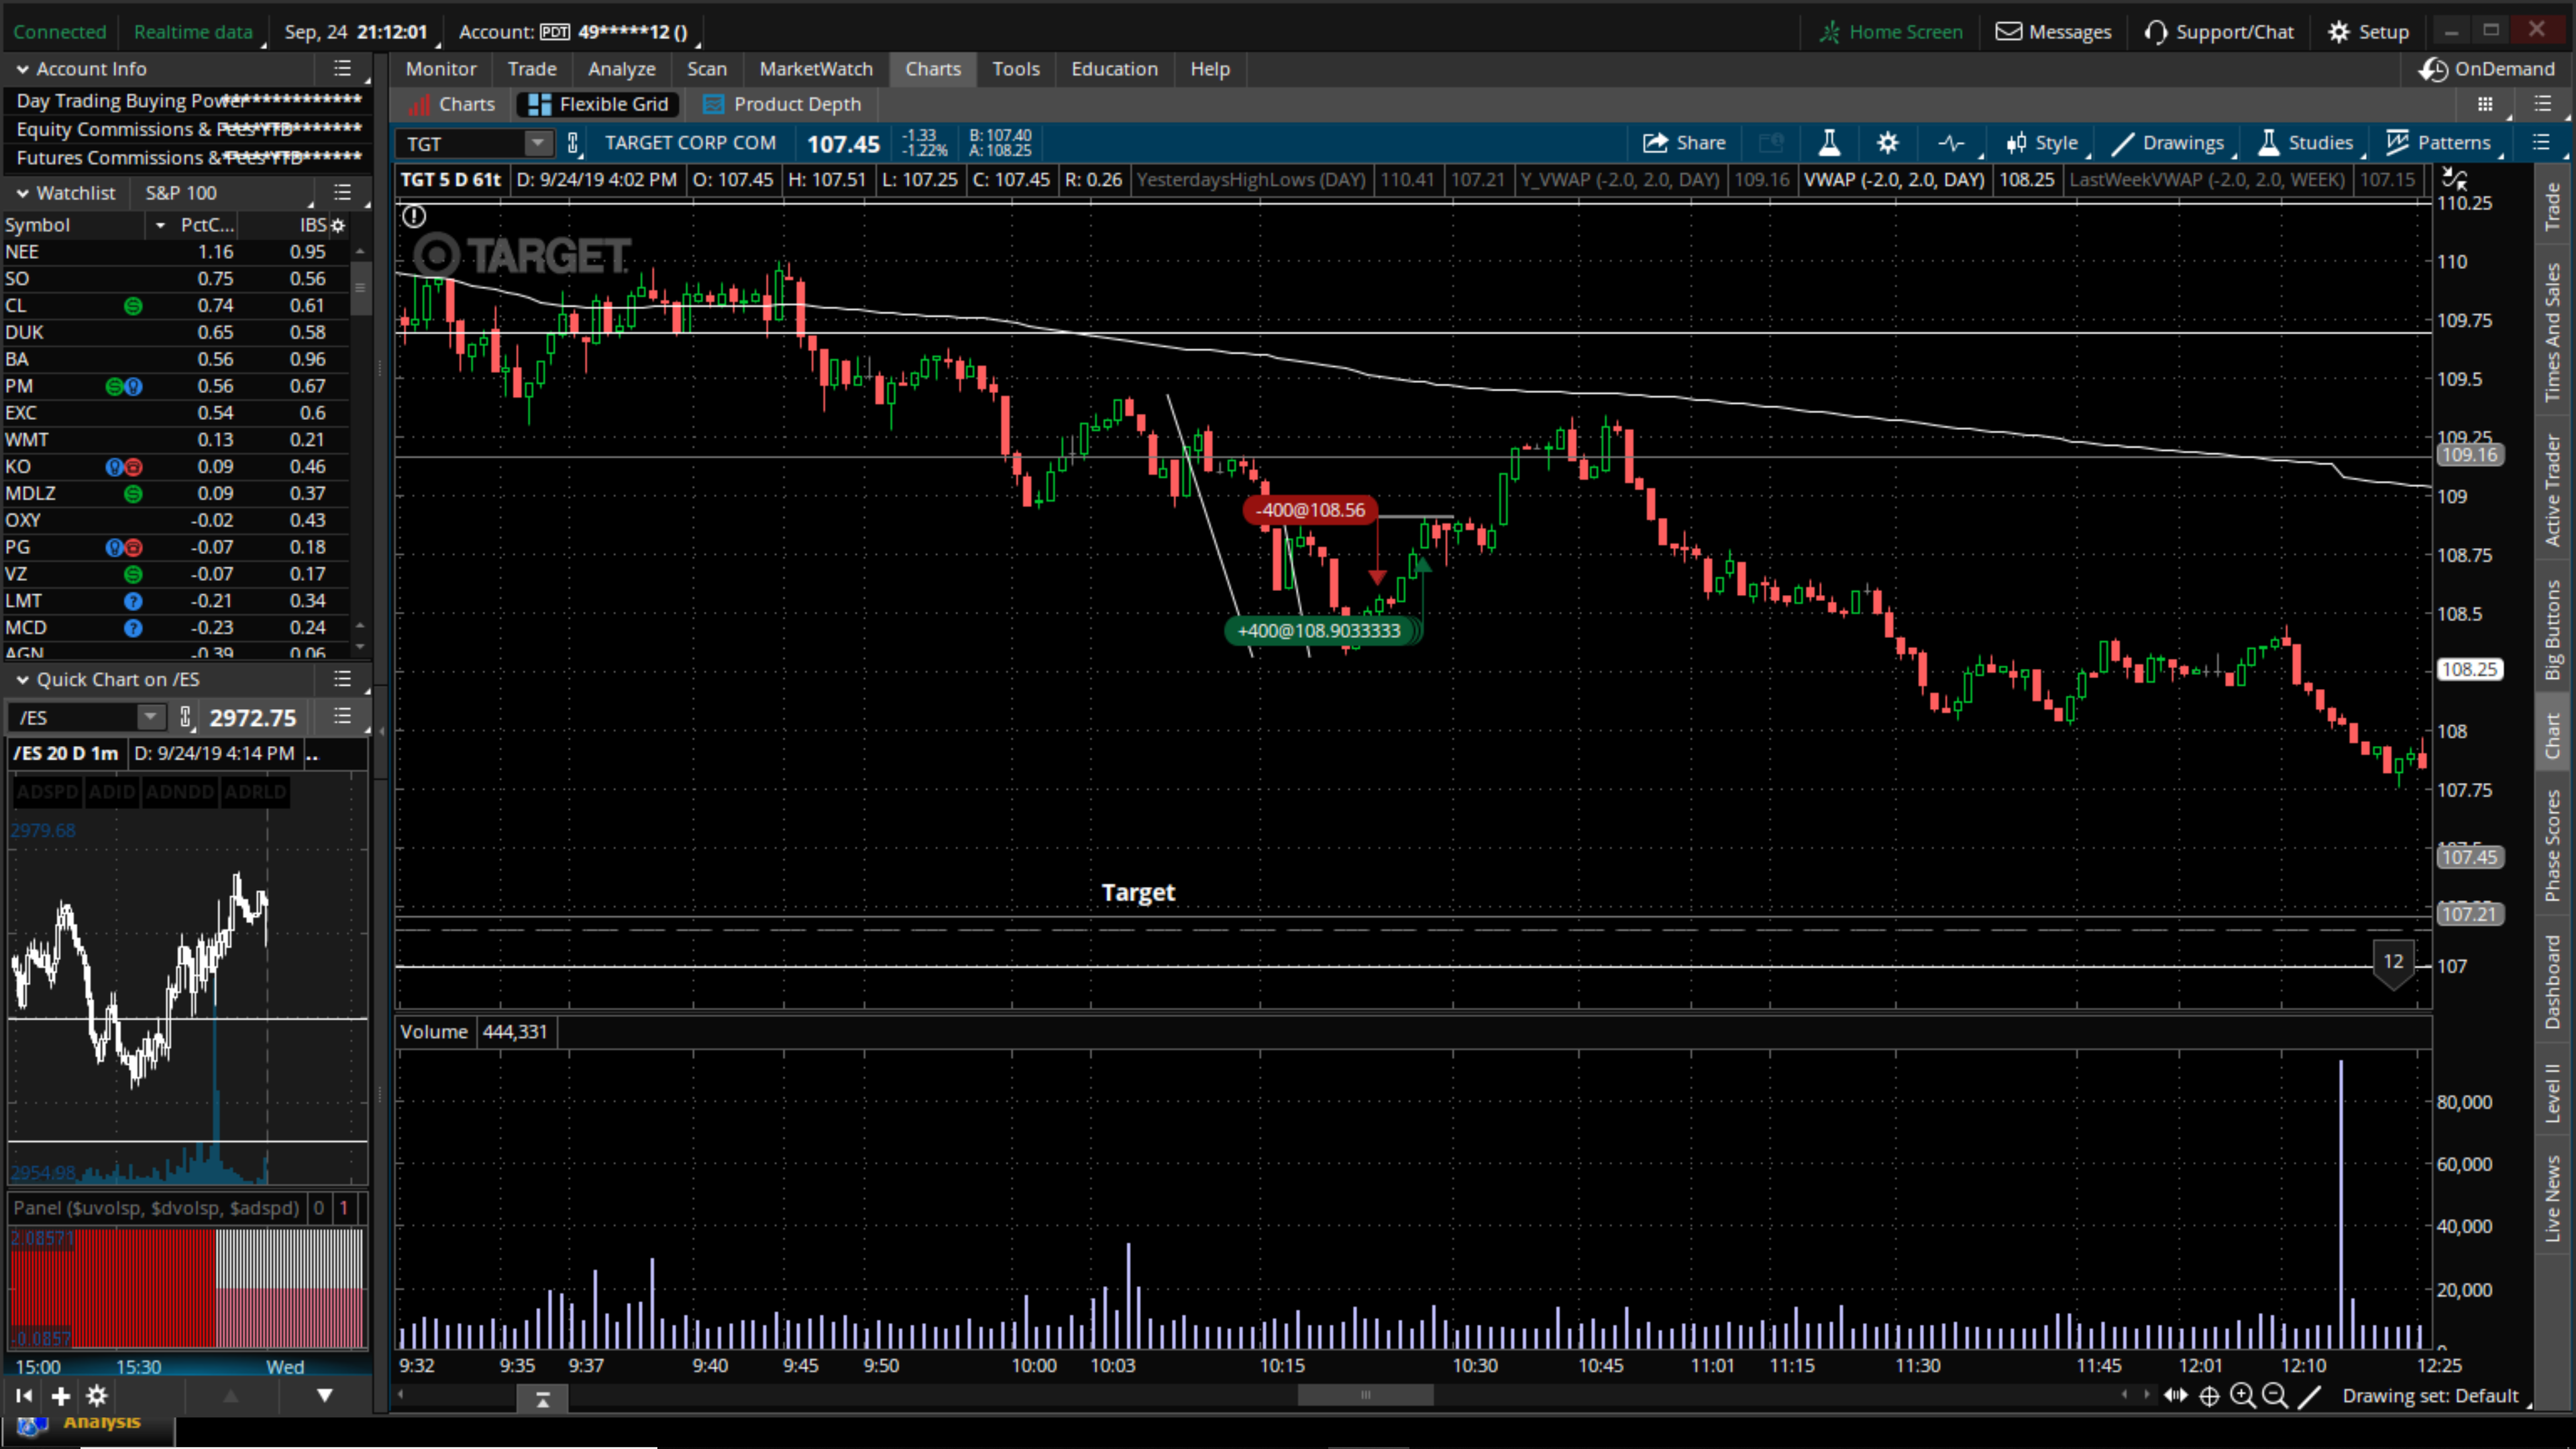Switch to the Product Depth sub-tab
The height and width of the screenshot is (1449, 2576).
click(x=782, y=104)
